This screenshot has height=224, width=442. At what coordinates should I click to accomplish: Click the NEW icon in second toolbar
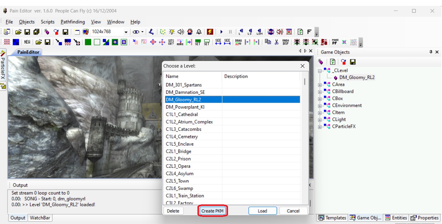[x=27, y=42]
